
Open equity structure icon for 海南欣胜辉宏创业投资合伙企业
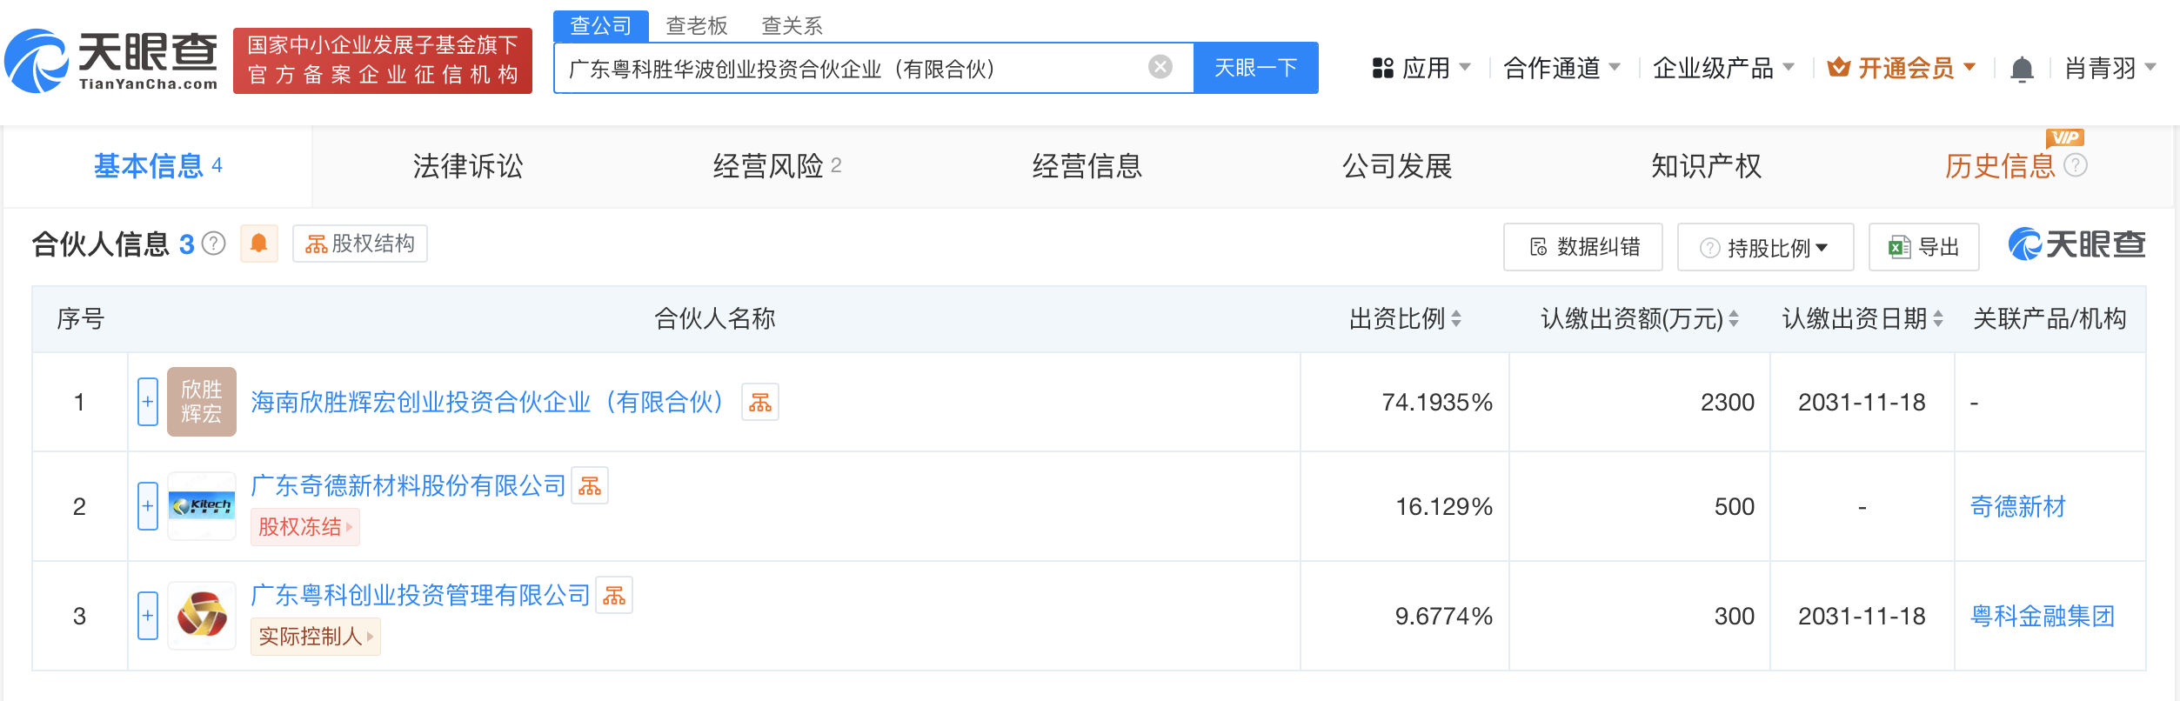[759, 402]
